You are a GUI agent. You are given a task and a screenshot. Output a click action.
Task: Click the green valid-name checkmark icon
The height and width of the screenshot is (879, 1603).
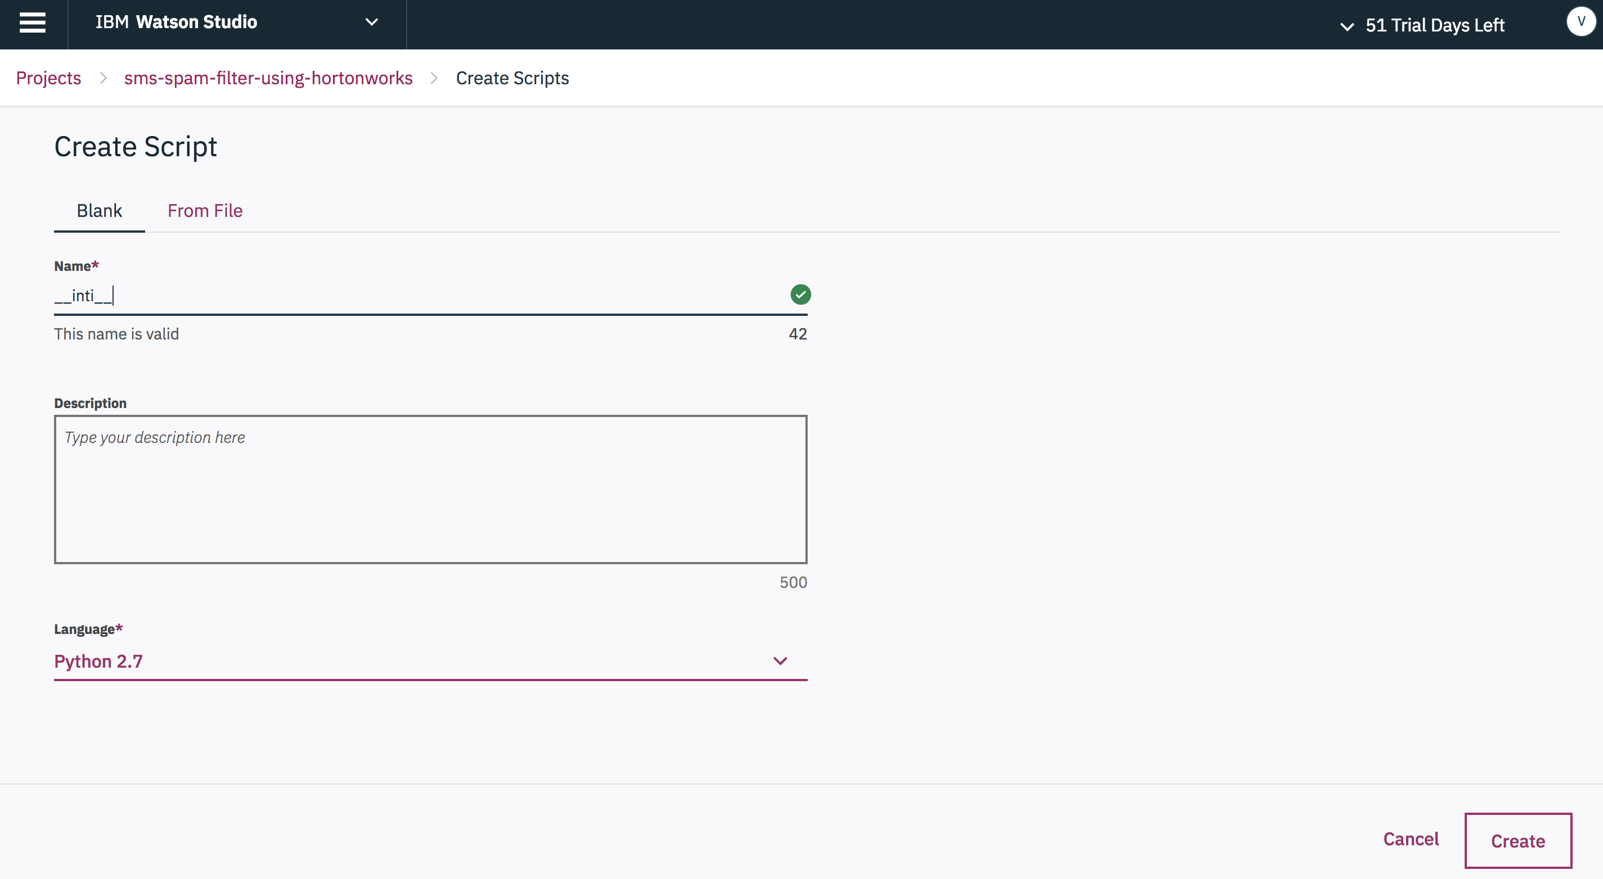[800, 294]
